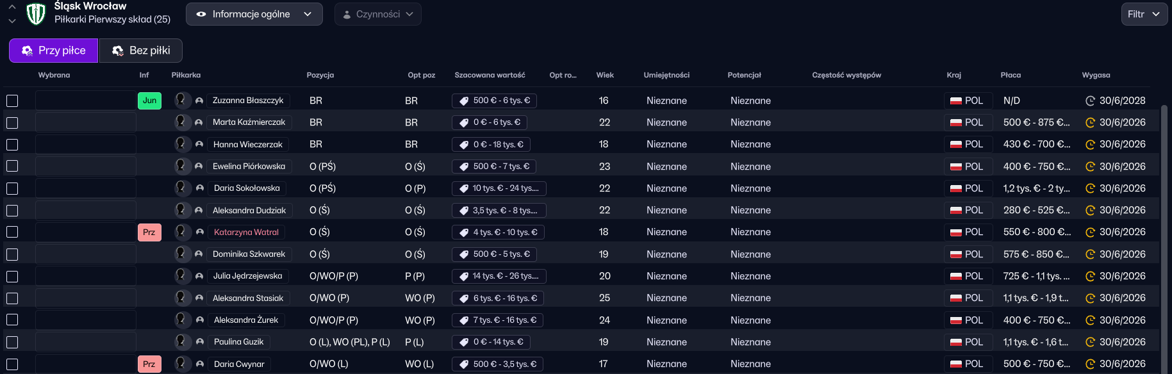Click the value tag icon in Hanna Wieczerzak's row
Screen dimensions: 1172x374
point(464,145)
